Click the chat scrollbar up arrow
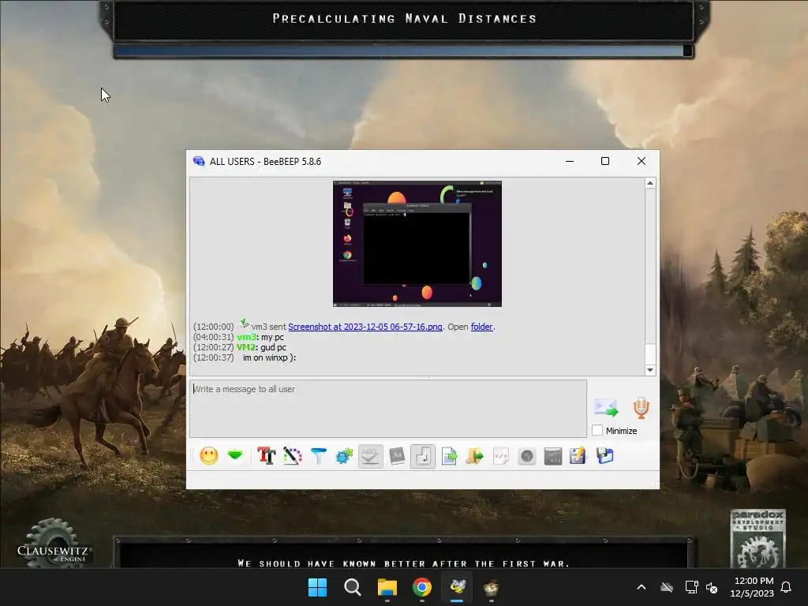Image resolution: width=808 pixels, height=606 pixels. (x=650, y=183)
